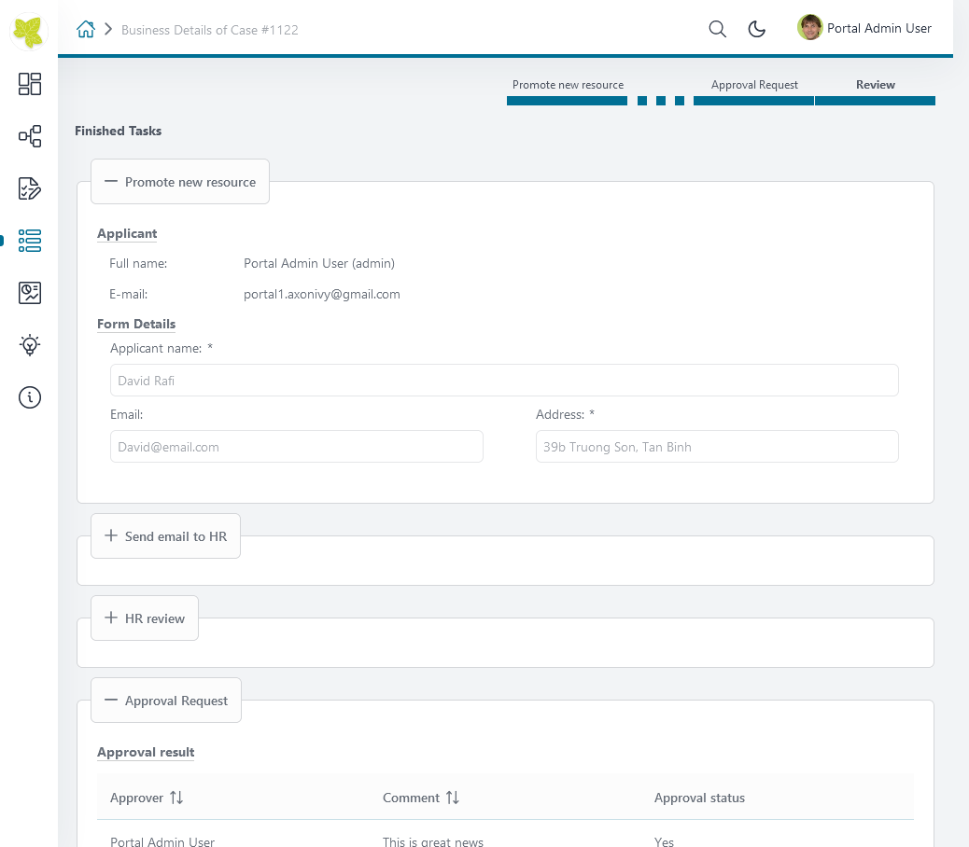The width and height of the screenshot is (969, 847).
Task: Sort table by Comment column
Action: point(453,798)
